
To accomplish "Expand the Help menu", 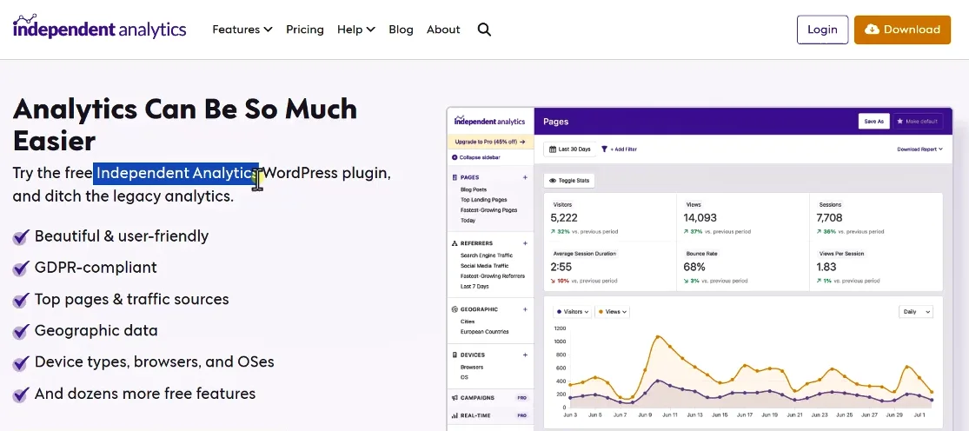I will 356,29.
